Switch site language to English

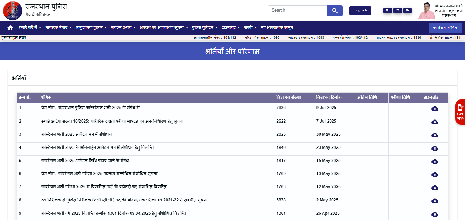360,10
